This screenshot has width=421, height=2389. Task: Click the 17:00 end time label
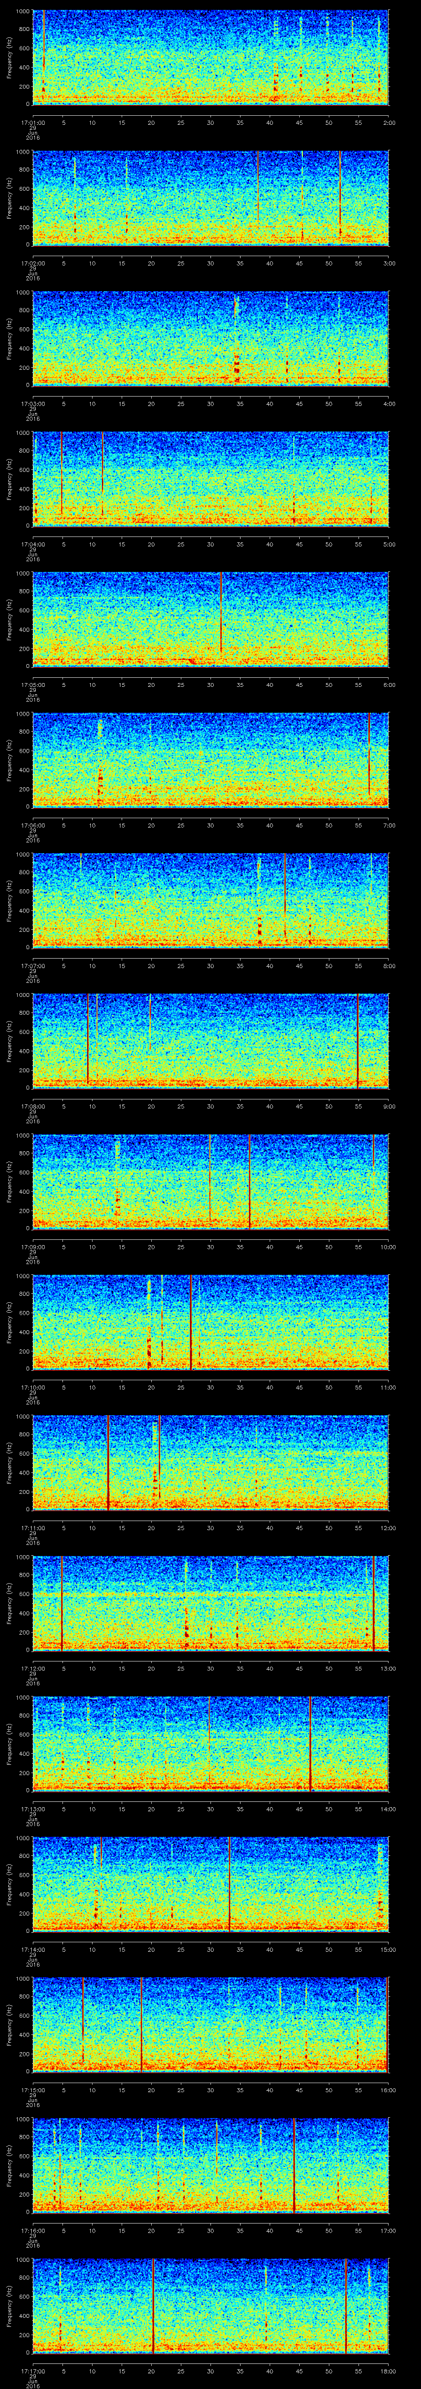[x=389, y=2230]
